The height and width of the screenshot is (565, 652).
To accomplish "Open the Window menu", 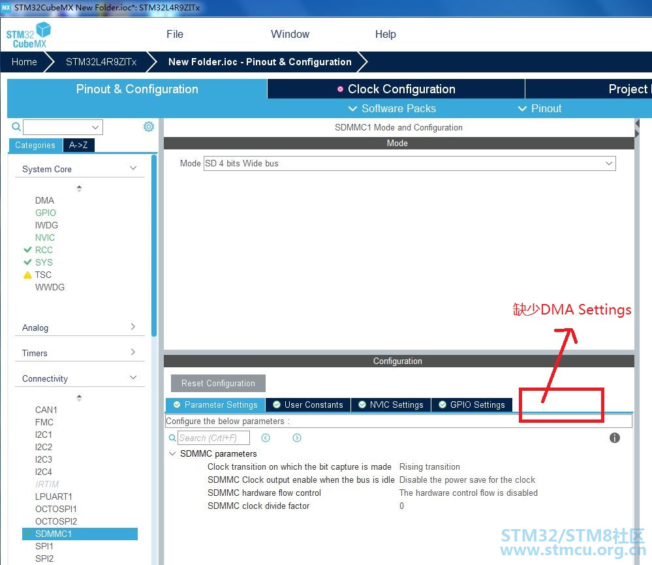I will pyautogui.click(x=290, y=34).
